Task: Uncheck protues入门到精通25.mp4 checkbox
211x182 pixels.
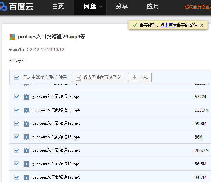Action: click(x=17, y=150)
